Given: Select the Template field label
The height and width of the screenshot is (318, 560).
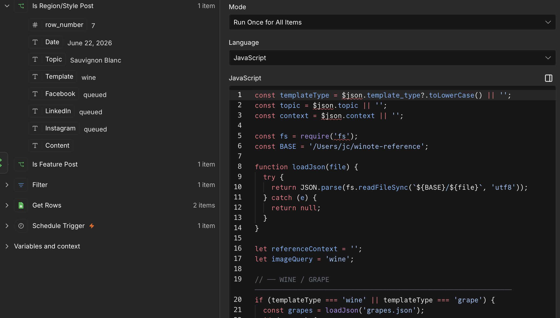Looking at the screenshot, I should [59, 77].
